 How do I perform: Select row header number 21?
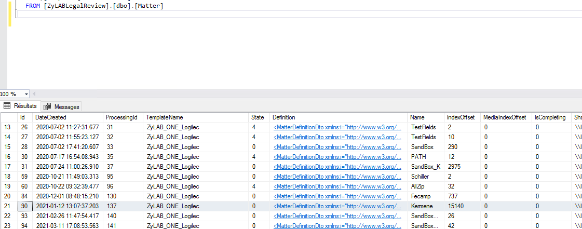(x=9, y=206)
